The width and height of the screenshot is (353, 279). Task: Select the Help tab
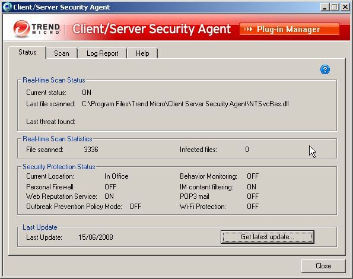[x=142, y=53]
